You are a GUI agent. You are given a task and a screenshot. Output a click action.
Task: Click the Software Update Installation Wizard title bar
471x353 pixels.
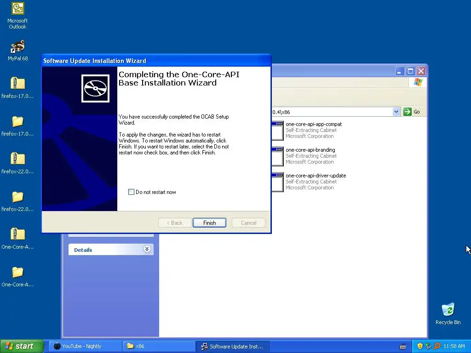click(156, 61)
